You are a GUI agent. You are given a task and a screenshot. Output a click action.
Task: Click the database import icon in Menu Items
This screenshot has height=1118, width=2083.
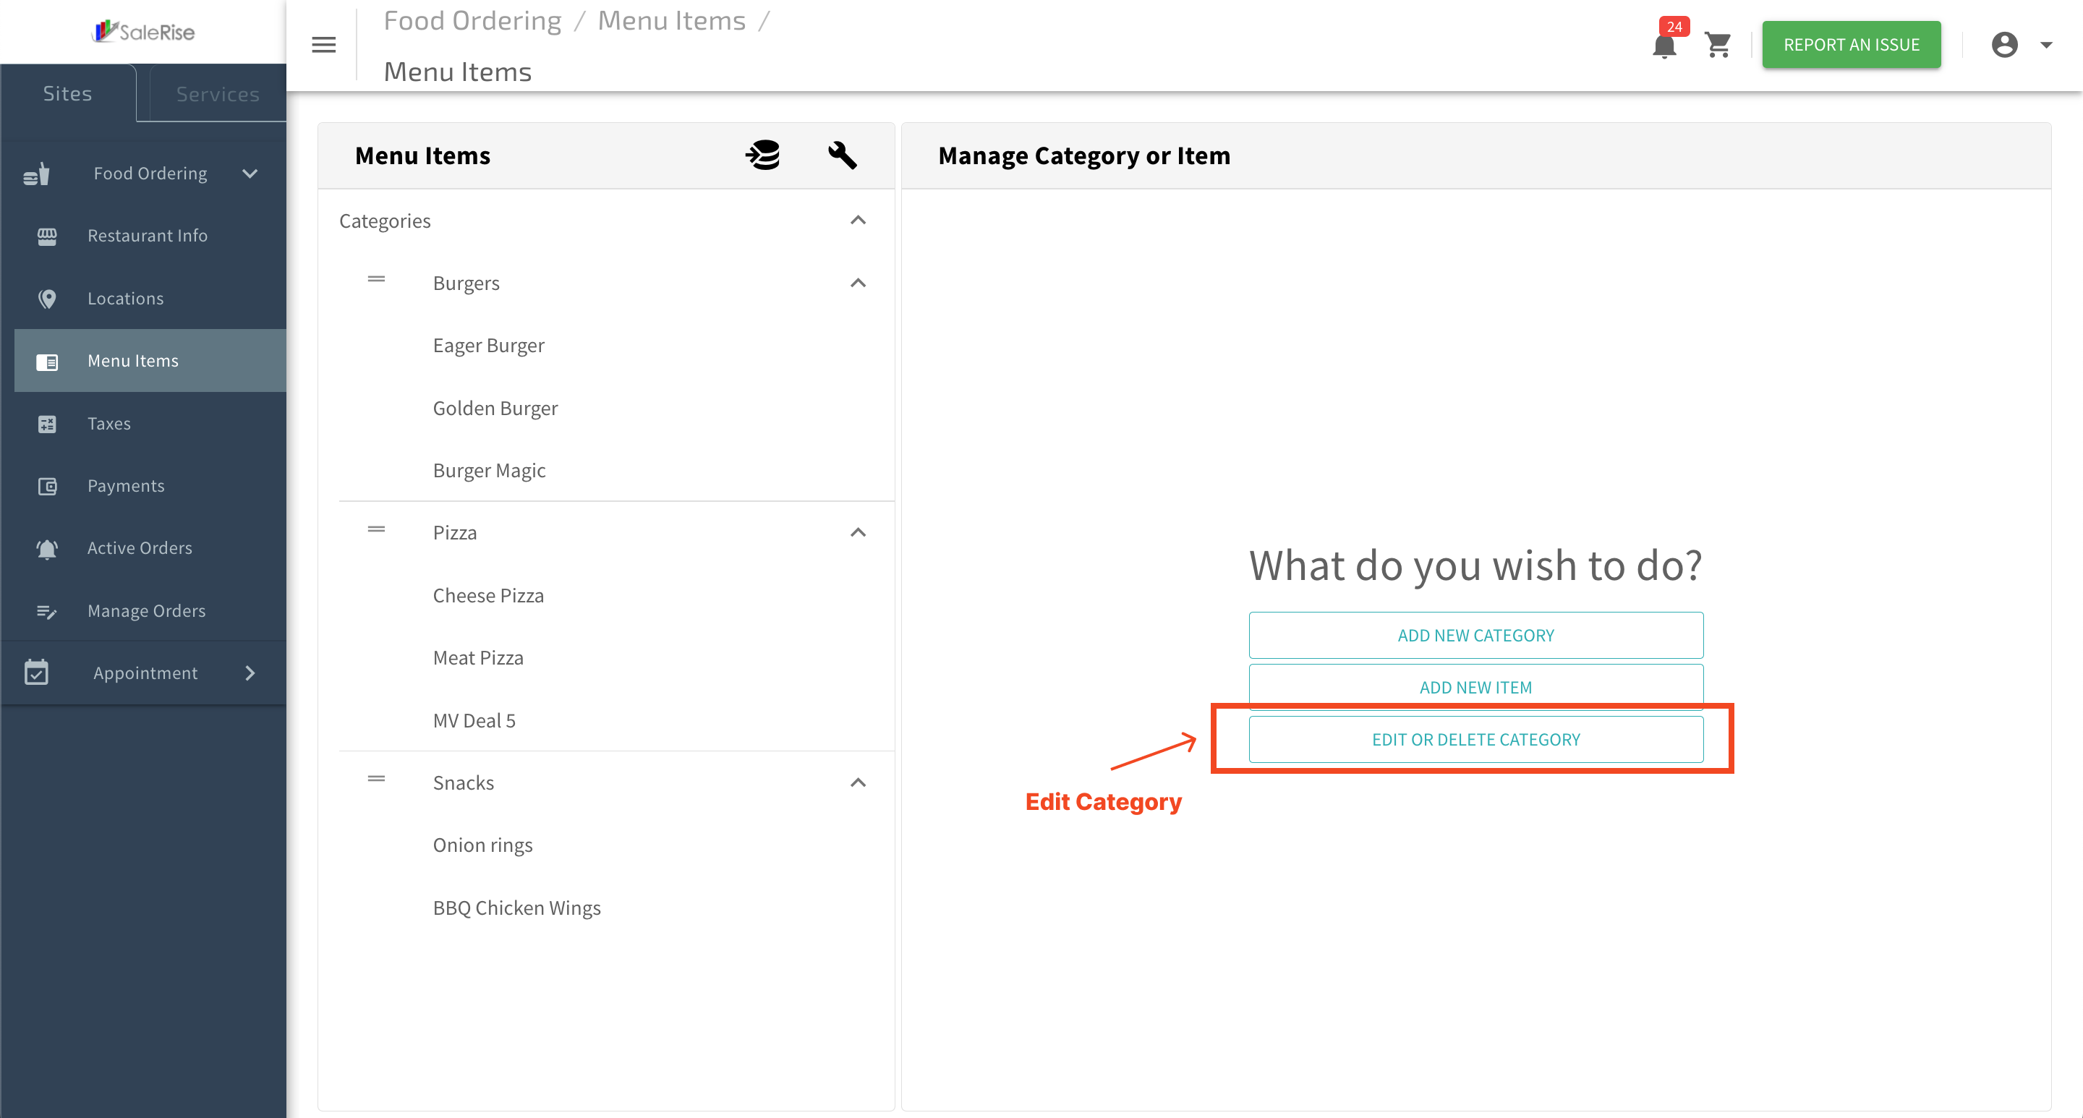pyautogui.click(x=762, y=155)
